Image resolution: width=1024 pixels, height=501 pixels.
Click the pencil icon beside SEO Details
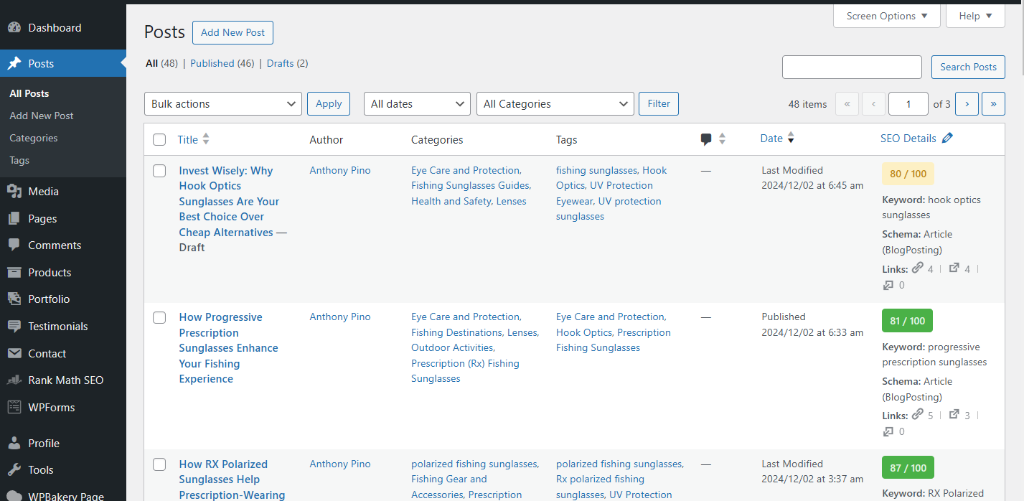point(947,139)
